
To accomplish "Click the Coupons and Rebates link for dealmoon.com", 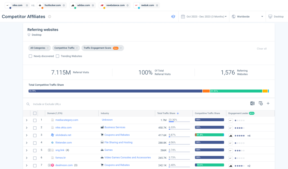I will [117, 165].
